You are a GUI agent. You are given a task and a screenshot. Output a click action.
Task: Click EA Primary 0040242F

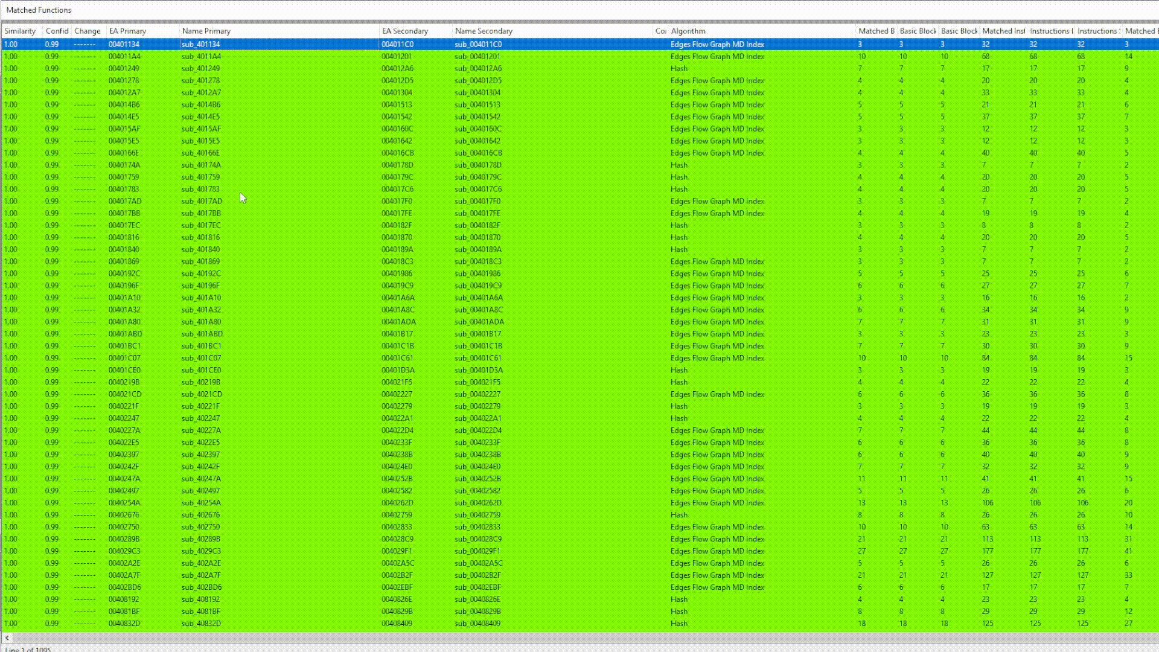[x=124, y=467]
